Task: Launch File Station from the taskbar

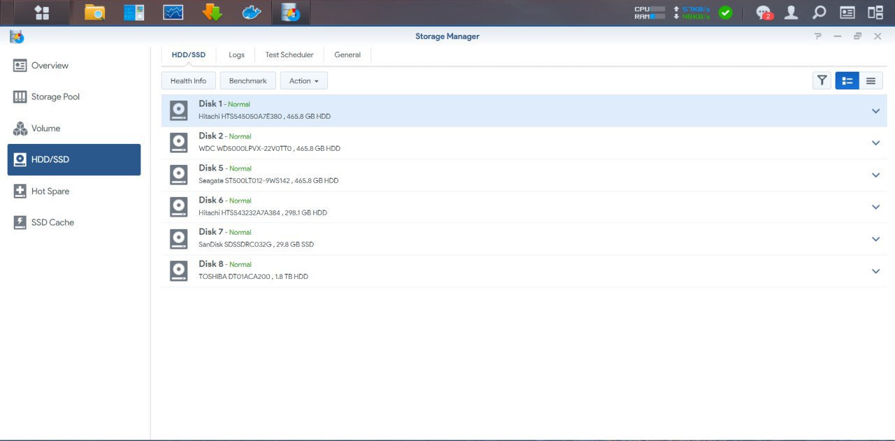Action: tap(94, 13)
